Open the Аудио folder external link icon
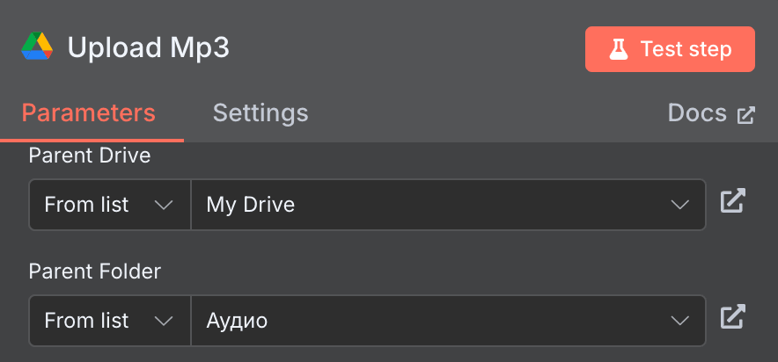The height and width of the screenshot is (362, 778). coord(732,317)
